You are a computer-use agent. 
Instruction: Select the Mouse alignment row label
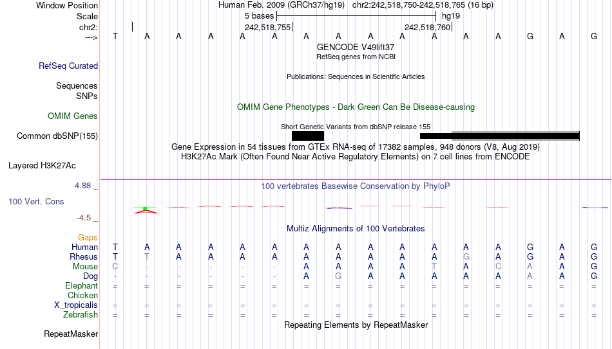(x=85, y=267)
